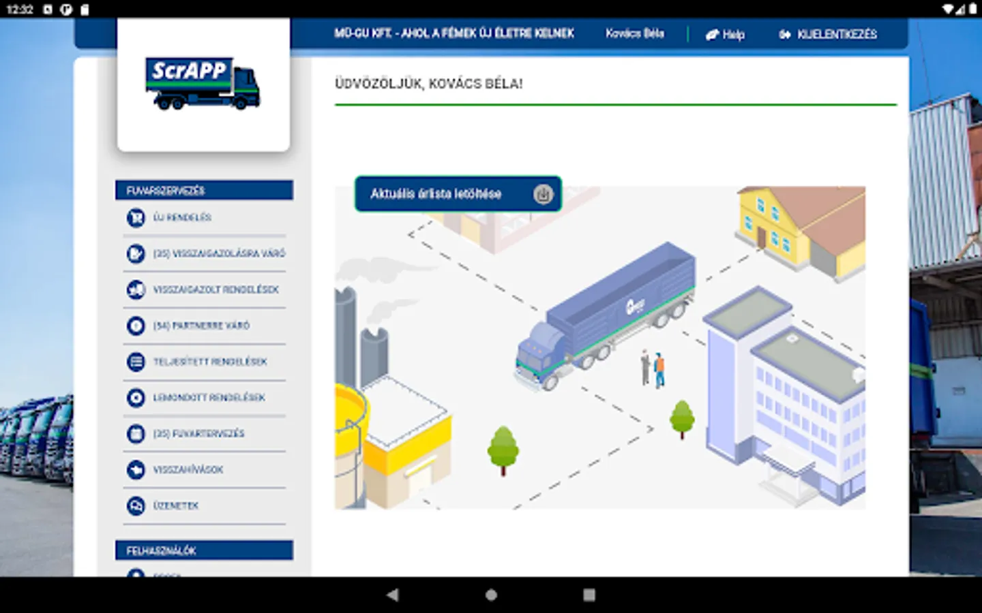Tap the Android back button
This screenshot has height=613, width=982.
(x=392, y=595)
